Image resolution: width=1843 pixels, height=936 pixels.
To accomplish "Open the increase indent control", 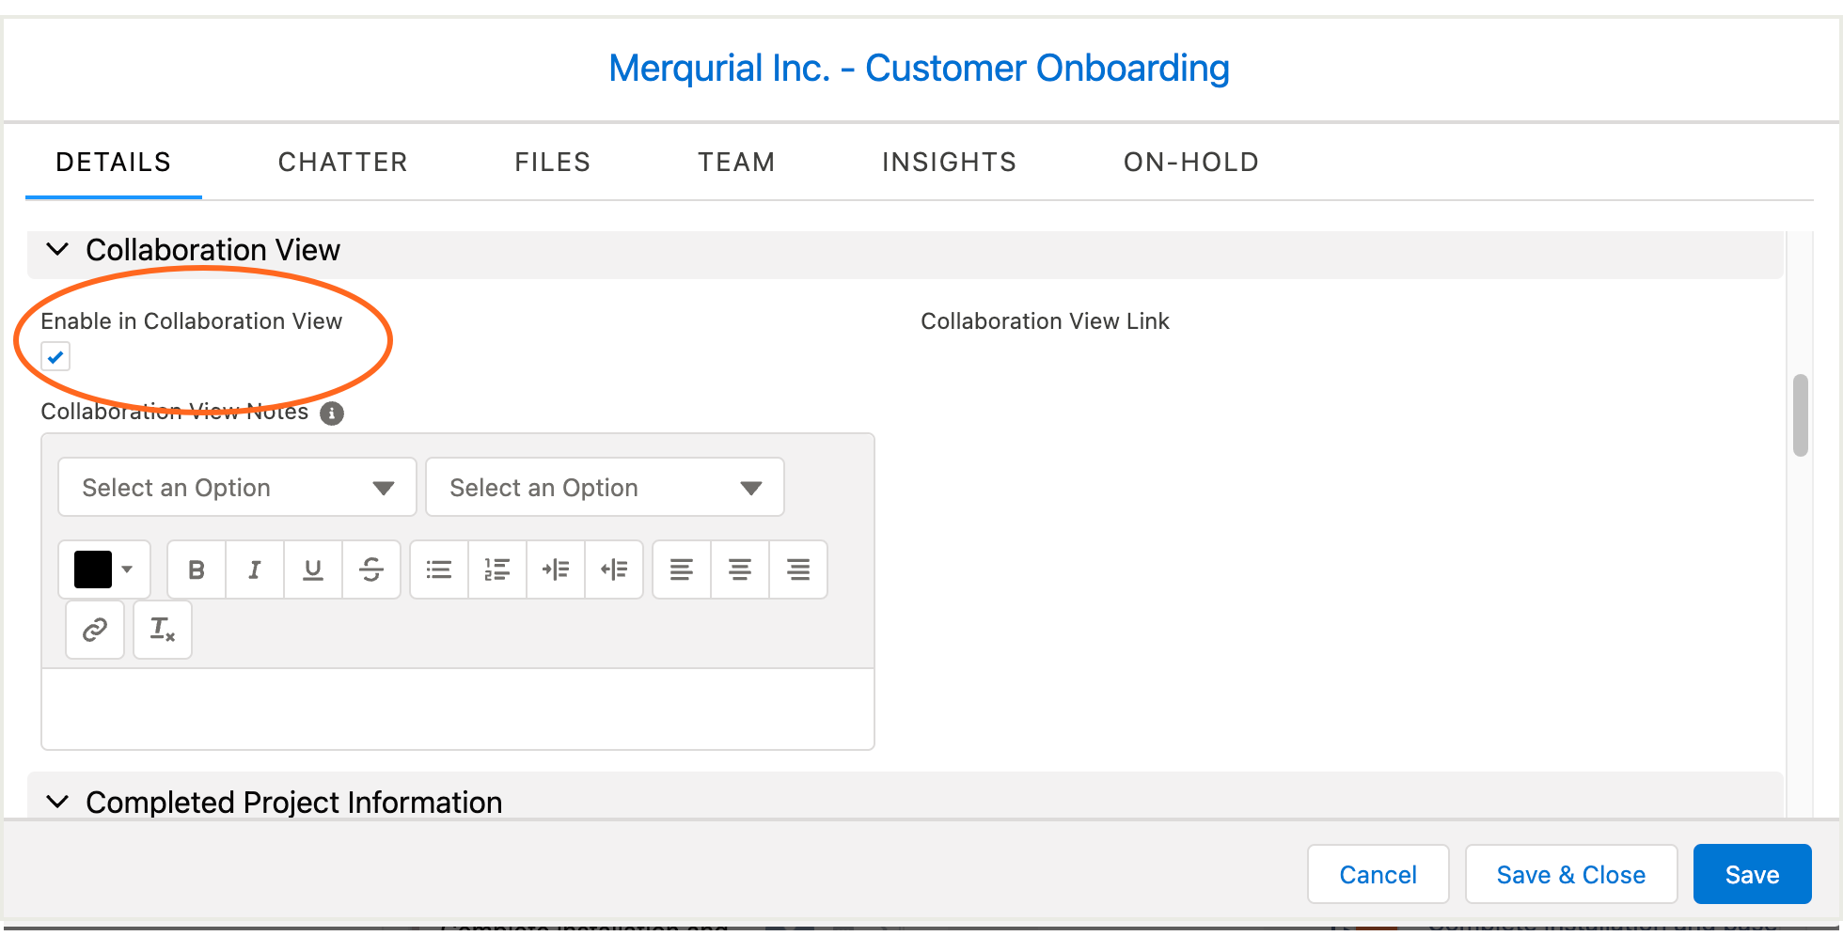I will [x=556, y=569].
